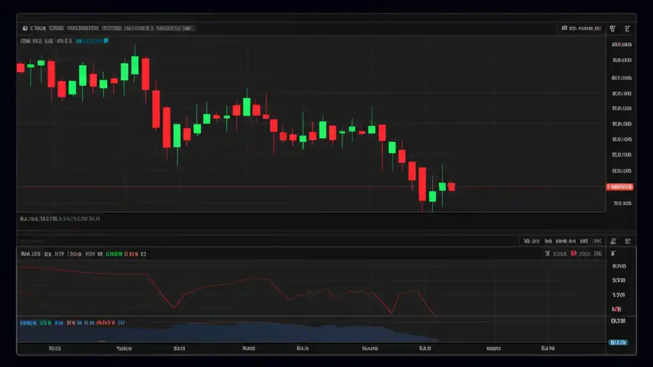Select the camera/snapshot icon top right
The image size is (653, 367).
tap(627, 29)
